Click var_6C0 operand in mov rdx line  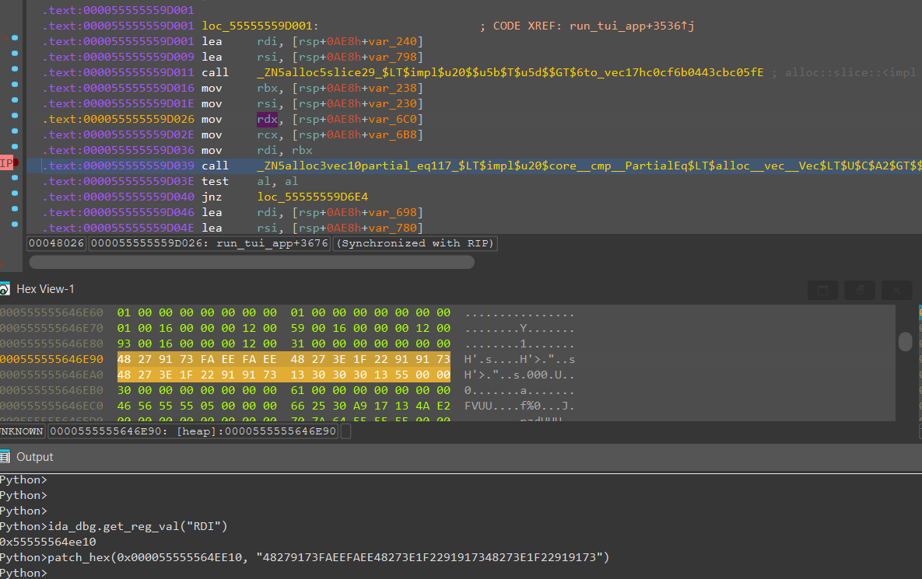pos(393,119)
